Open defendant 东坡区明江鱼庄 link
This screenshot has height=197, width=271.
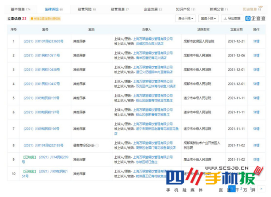[147, 162]
